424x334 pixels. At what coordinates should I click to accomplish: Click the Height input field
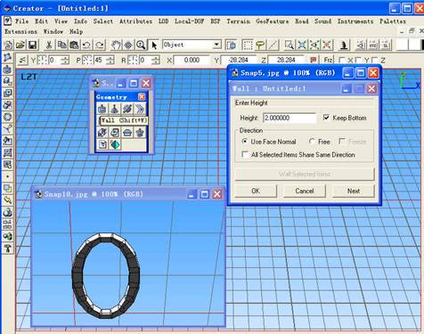coord(289,118)
